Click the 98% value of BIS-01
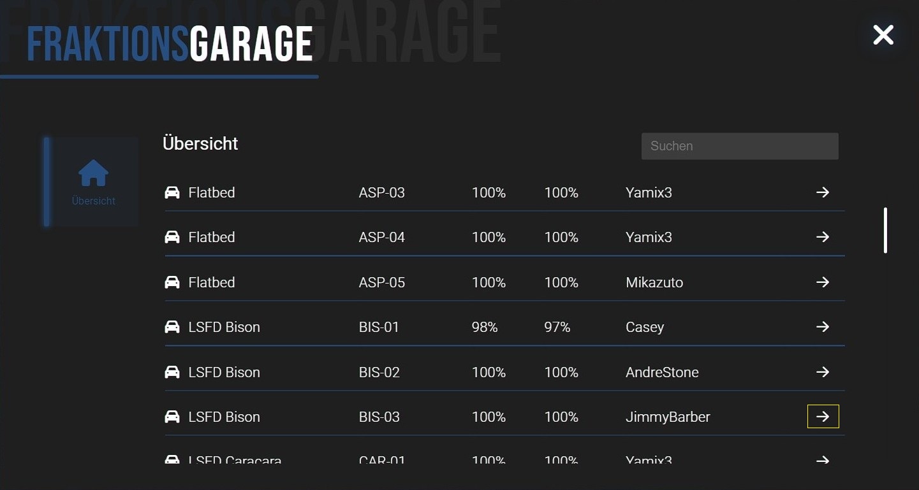Viewport: 919px width, 490px height. pos(485,327)
